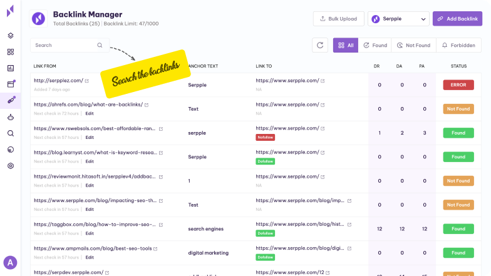Click 'Total Backlinks (25)' text

[x=76, y=24]
